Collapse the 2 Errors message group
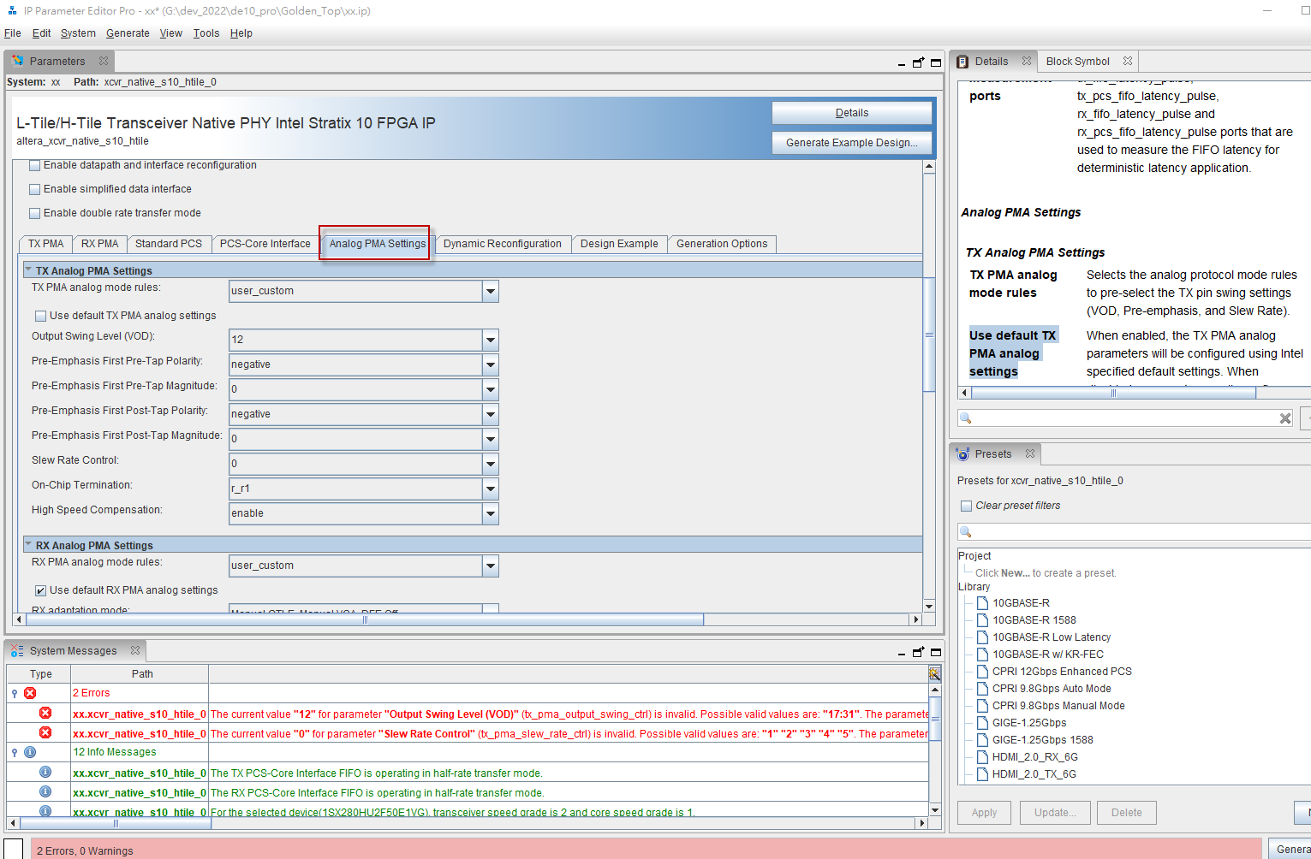 pos(15,693)
